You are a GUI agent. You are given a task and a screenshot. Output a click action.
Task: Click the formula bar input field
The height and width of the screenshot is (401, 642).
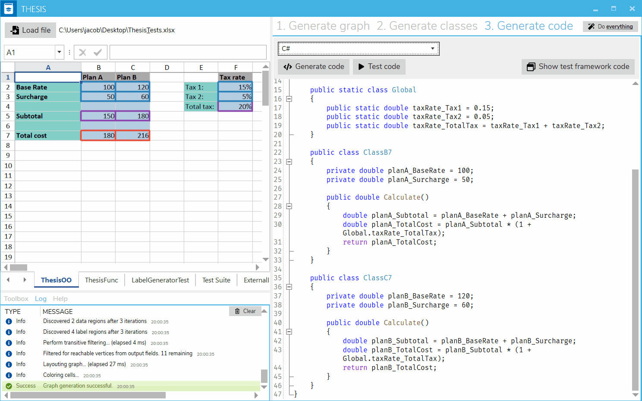pos(188,53)
